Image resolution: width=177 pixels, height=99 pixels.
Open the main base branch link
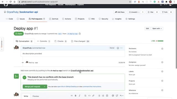click(60, 34)
